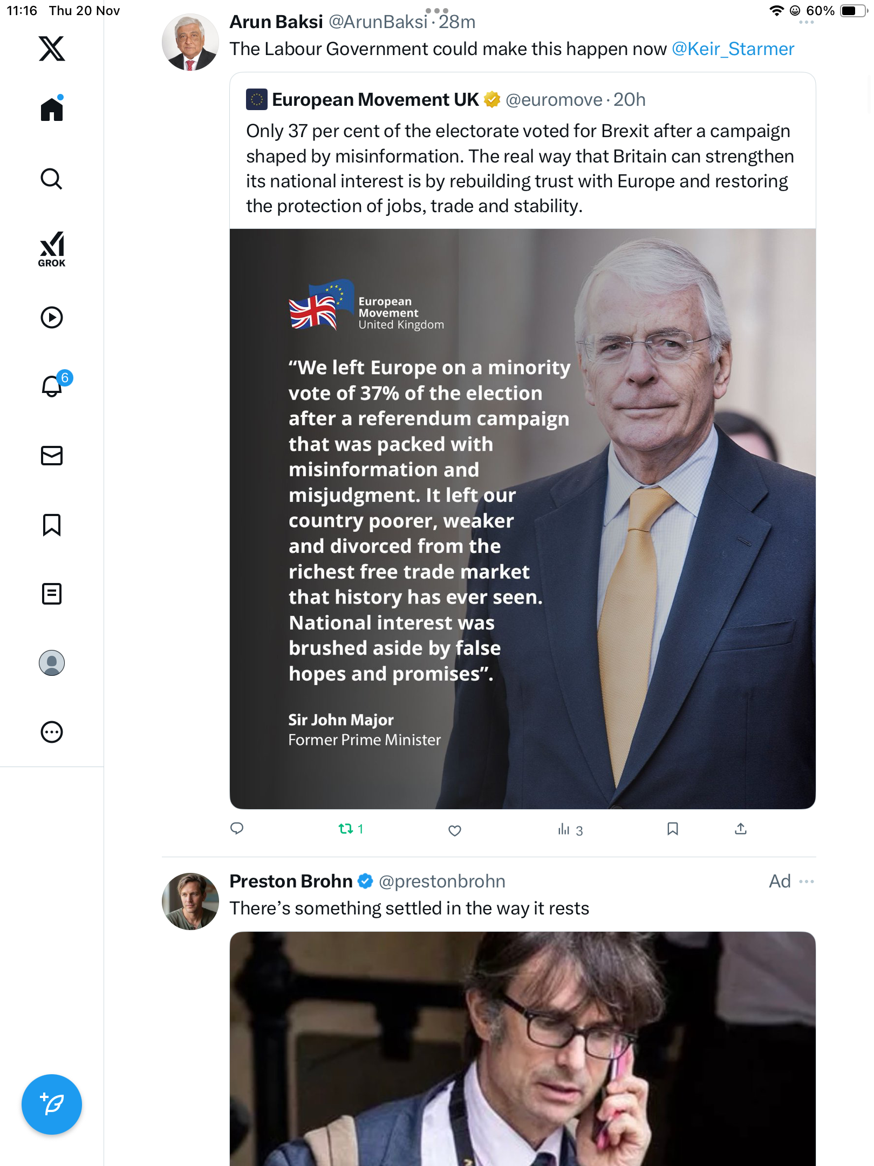Open options menu on Preston Brohn ad
874x1166 pixels.
tap(807, 882)
